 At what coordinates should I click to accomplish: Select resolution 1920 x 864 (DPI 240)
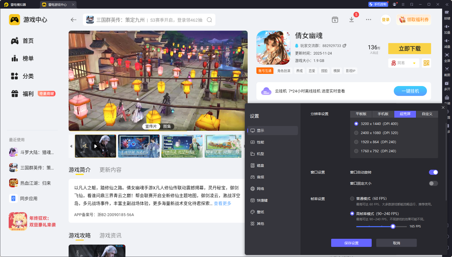pyautogui.click(x=356, y=142)
